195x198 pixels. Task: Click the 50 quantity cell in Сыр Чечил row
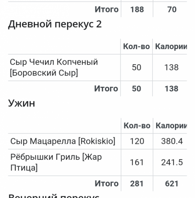[x=136, y=67]
